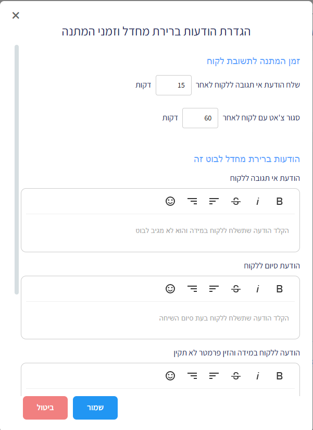Click the ביטול cancel button

[x=45, y=408]
